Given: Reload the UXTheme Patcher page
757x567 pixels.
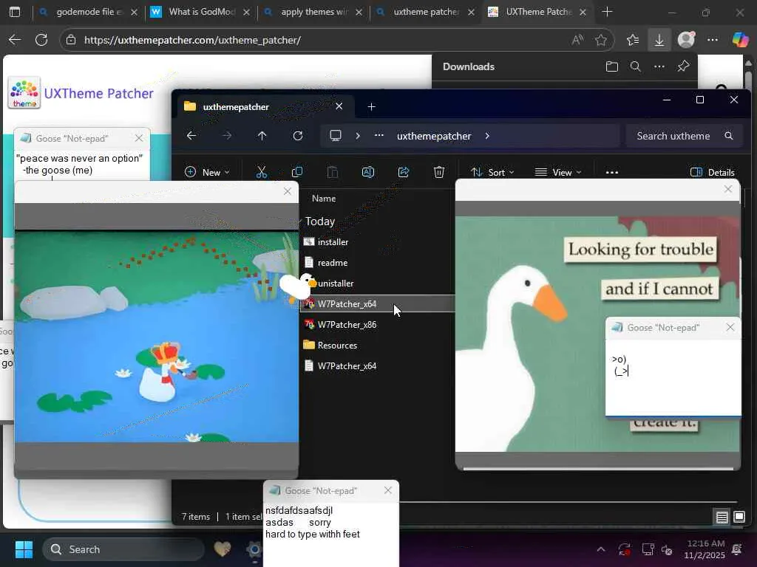Looking at the screenshot, I should pyautogui.click(x=41, y=40).
